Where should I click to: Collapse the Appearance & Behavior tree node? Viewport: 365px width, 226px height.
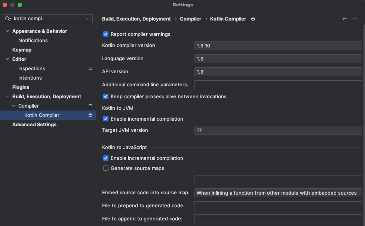click(7, 31)
